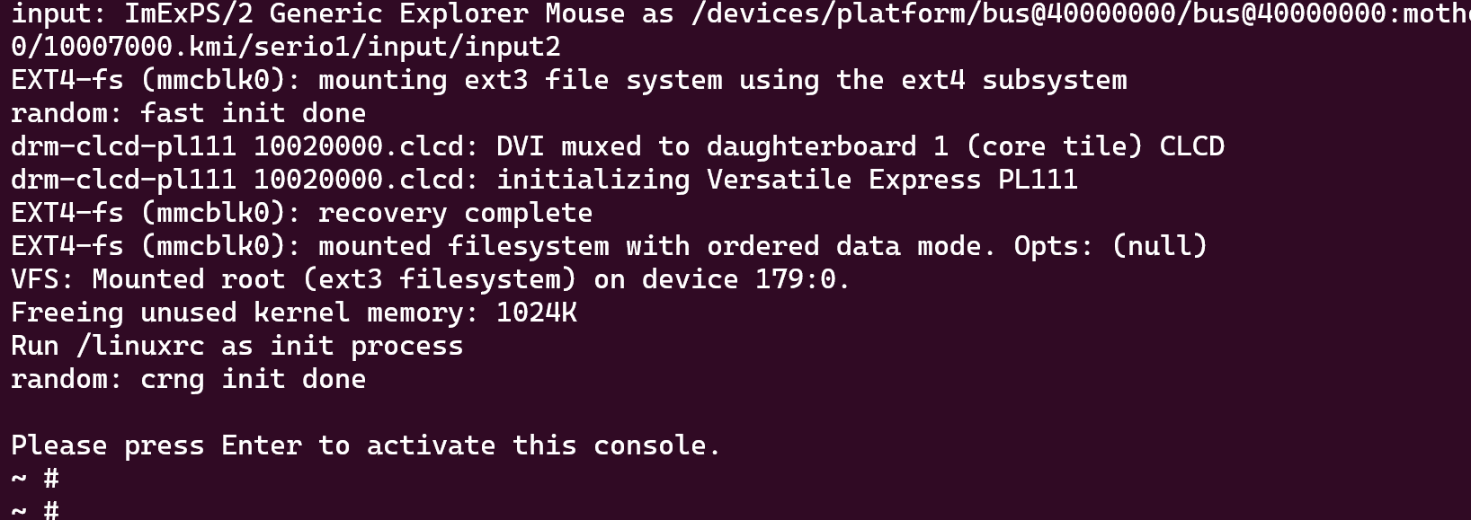Click the 'Run /linuxrc as init process' line
The height and width of the screenshot is (520, 1471).
[x=236, y=346]
